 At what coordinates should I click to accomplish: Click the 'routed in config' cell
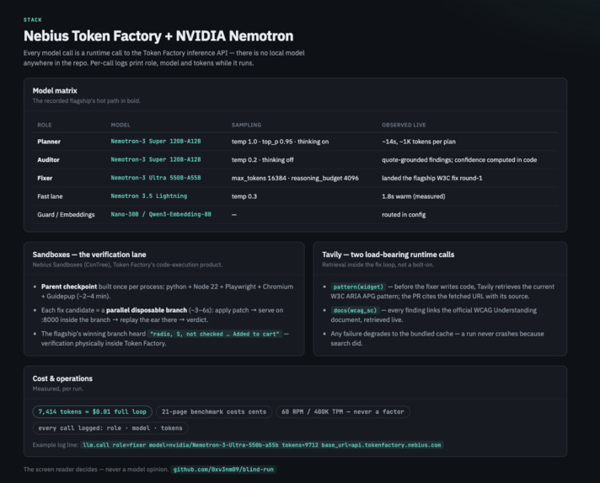[x=404, y=215]
